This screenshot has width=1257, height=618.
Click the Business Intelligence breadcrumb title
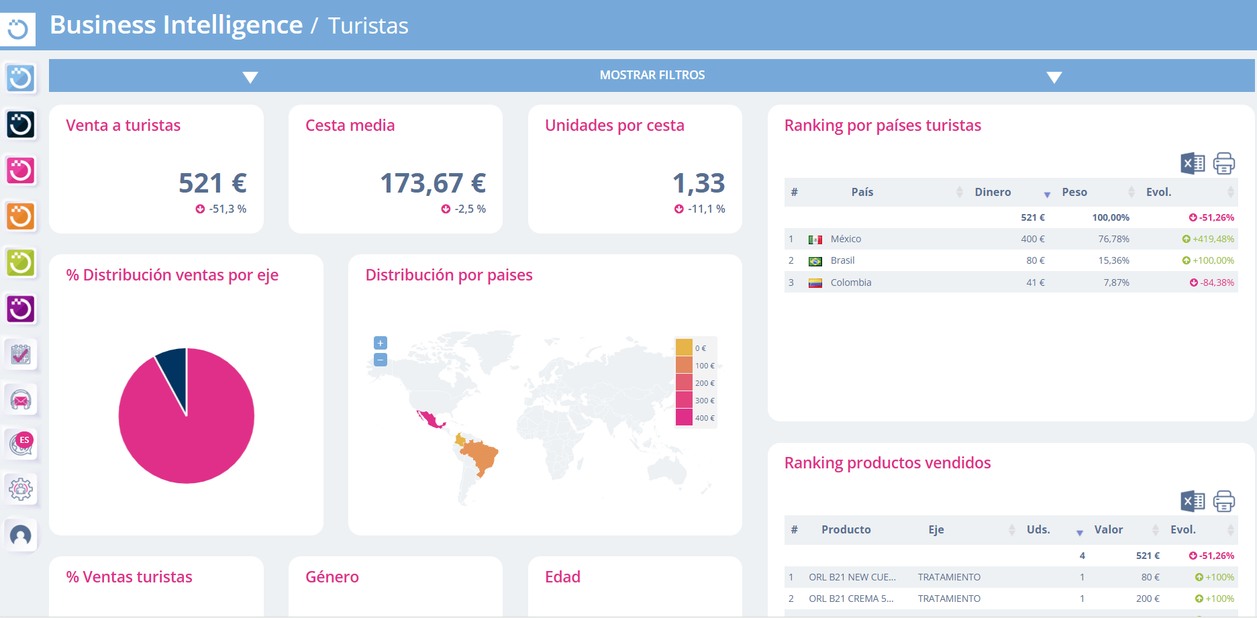pyautogui.click(x=176, y=25)
